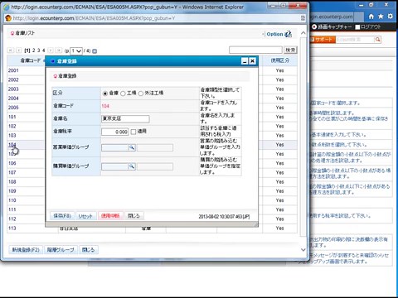The width and height of the screenshot is (398, 298).
Task: Click scroll-up arrow of popup scrollbar
Action: pyautogui.click(x=303, y=33)
